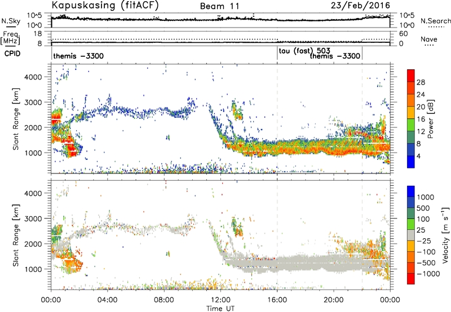Pick the blue bottom segment of Power colorbar
The width and height of the screenshot is (451, 312).
coord(411,162)
